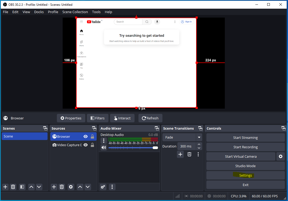The image size is (288, 201).
Task: Add a scene transition plus button
Action: point(180,154)
